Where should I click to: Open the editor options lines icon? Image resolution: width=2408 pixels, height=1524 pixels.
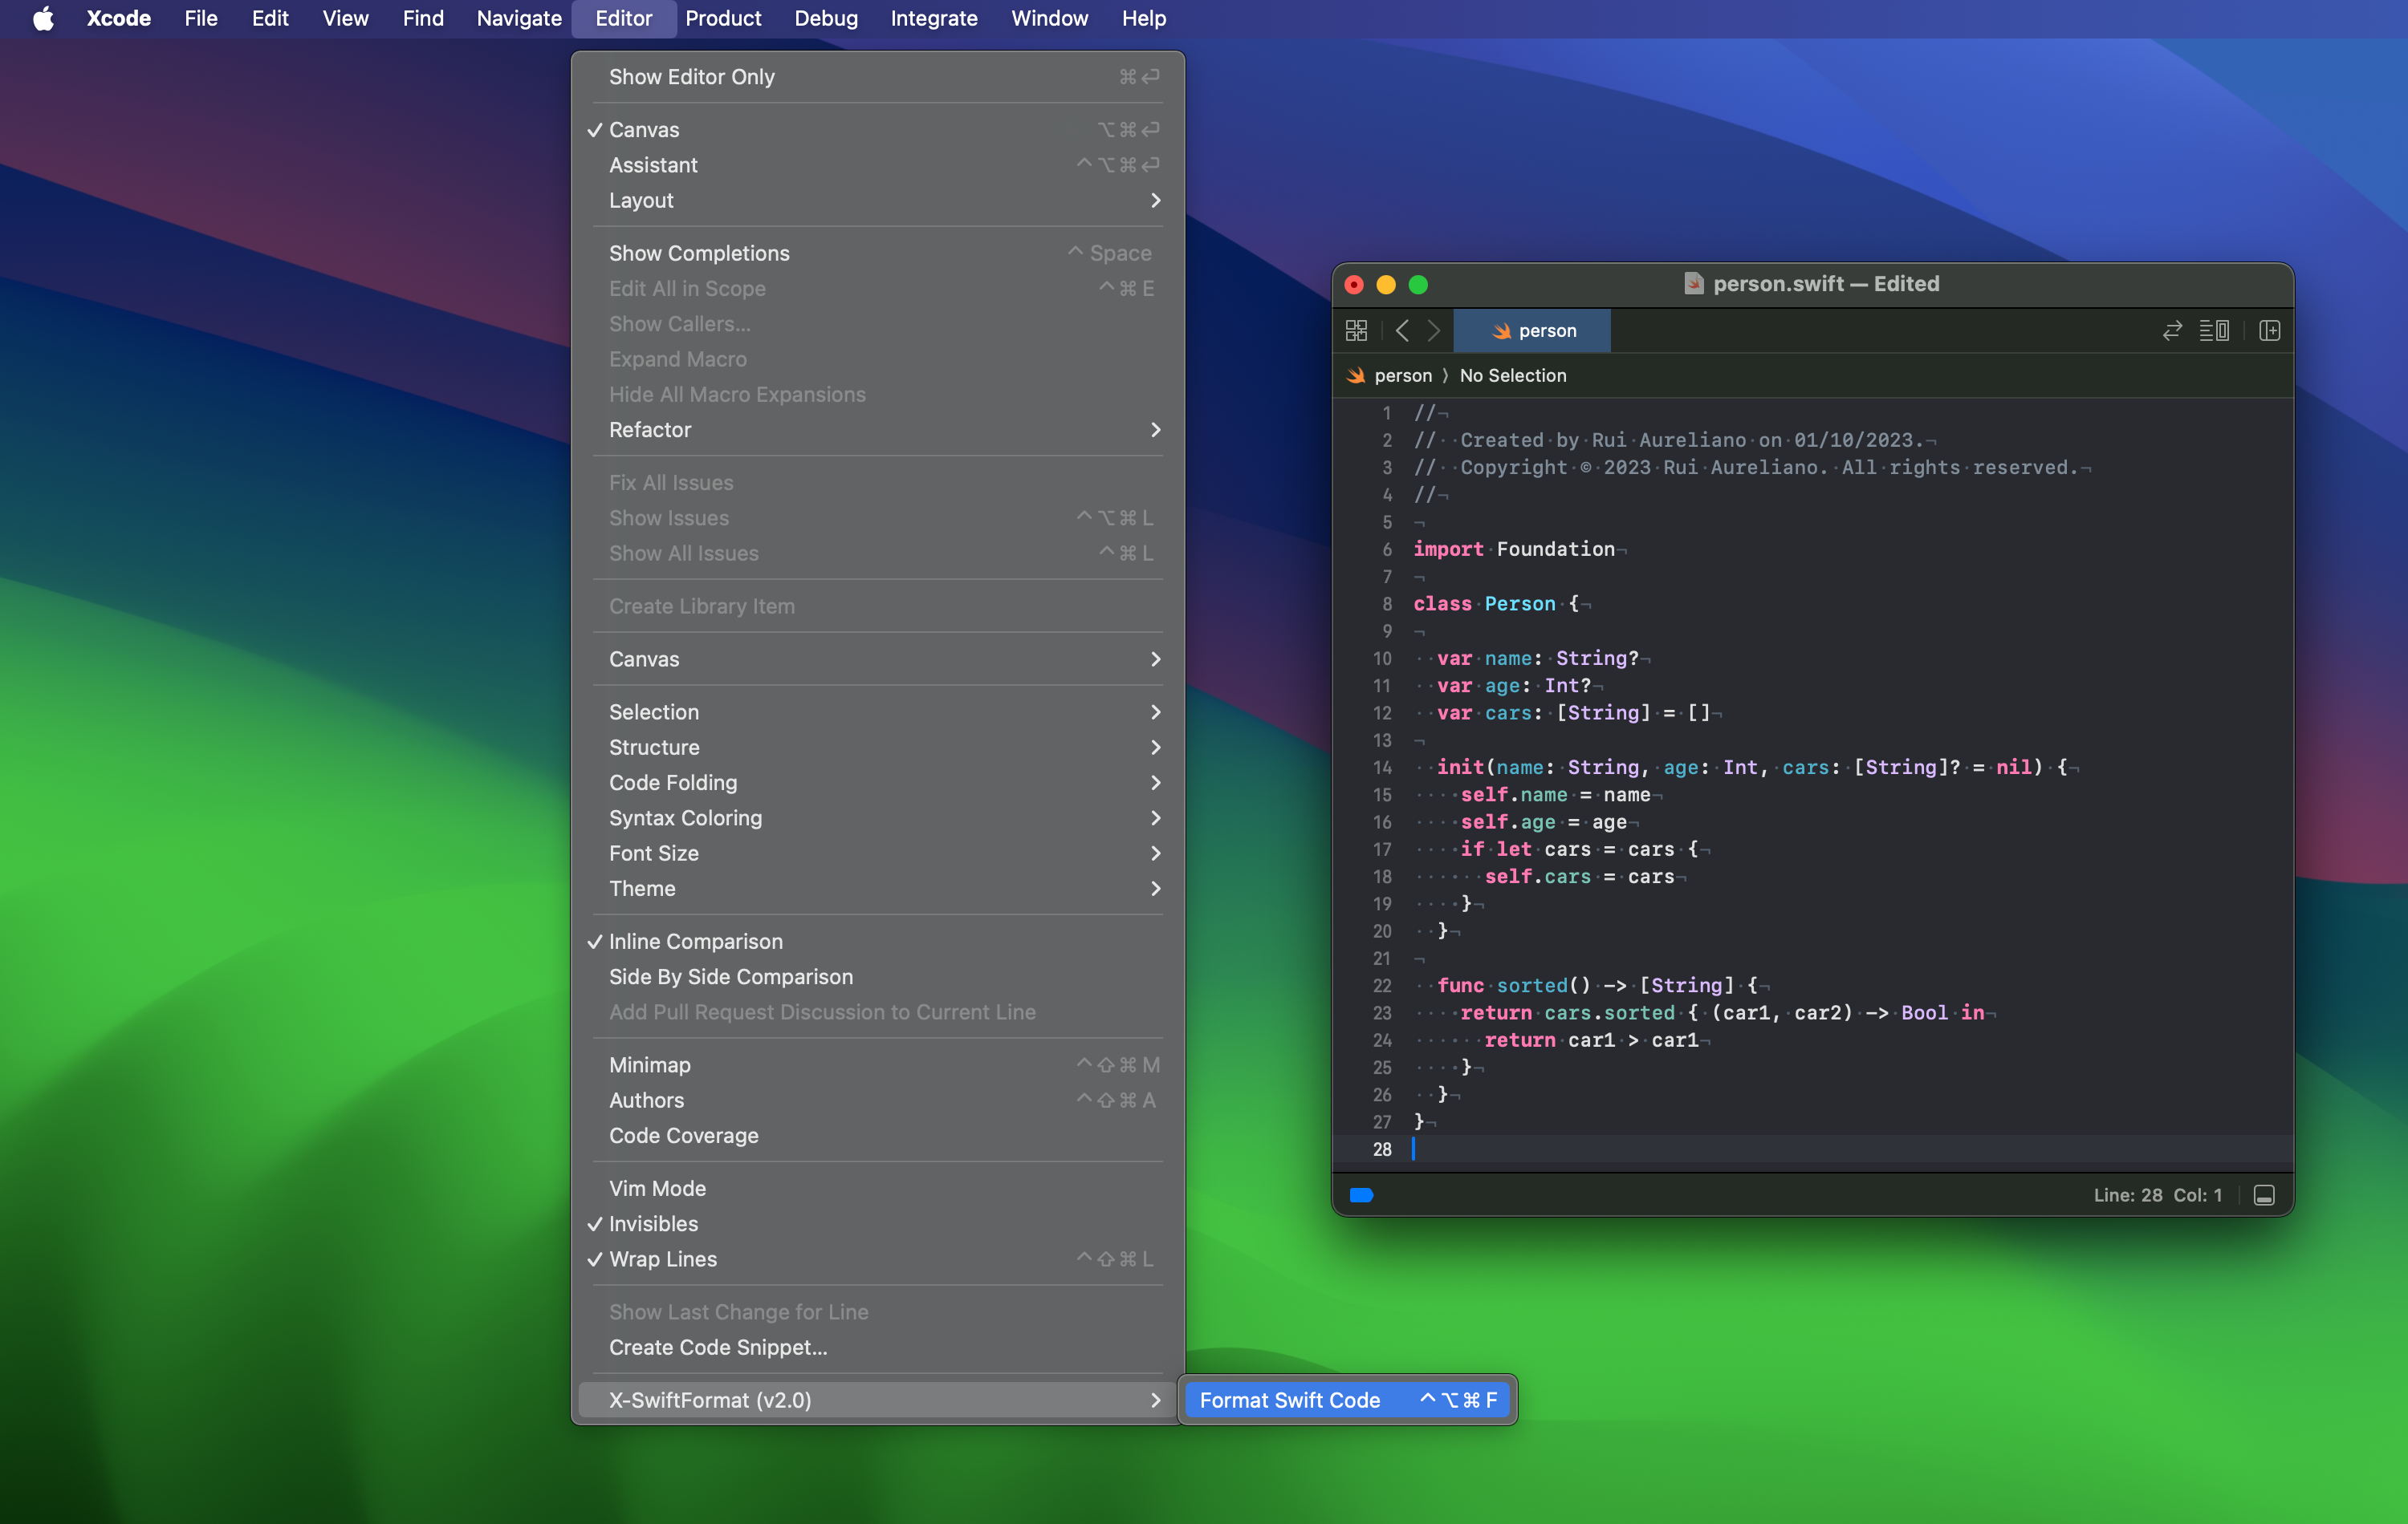click(2214, 330)
